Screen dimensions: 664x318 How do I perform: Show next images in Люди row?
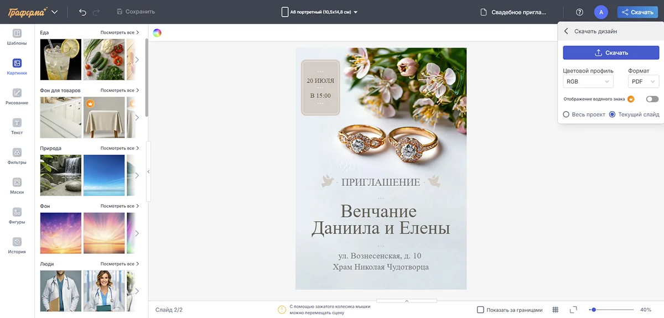pyautogui.click(x=137, y=291)
